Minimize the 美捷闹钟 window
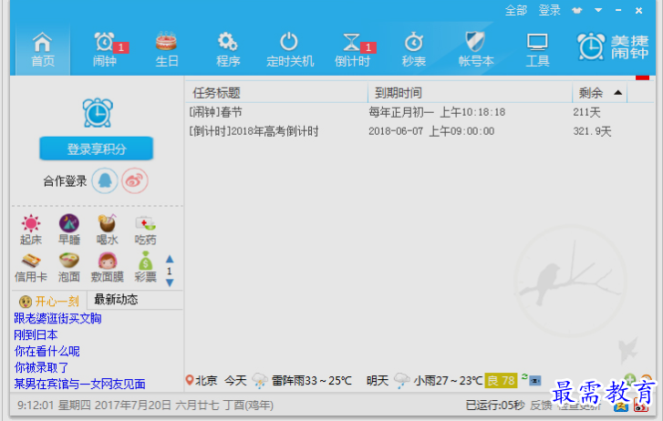The height and width of the screenshot is (421, 663). tap(618, 11)
